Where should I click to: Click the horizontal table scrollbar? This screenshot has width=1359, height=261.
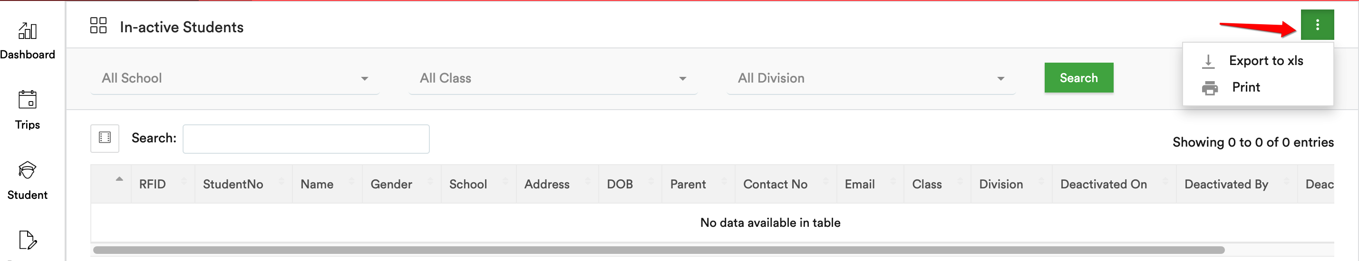click(659, 250)
